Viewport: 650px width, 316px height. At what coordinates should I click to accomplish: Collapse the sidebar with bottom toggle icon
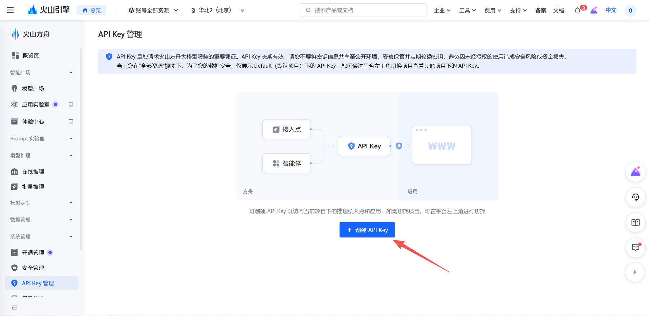pyautogui.click(x=15, y=308)
